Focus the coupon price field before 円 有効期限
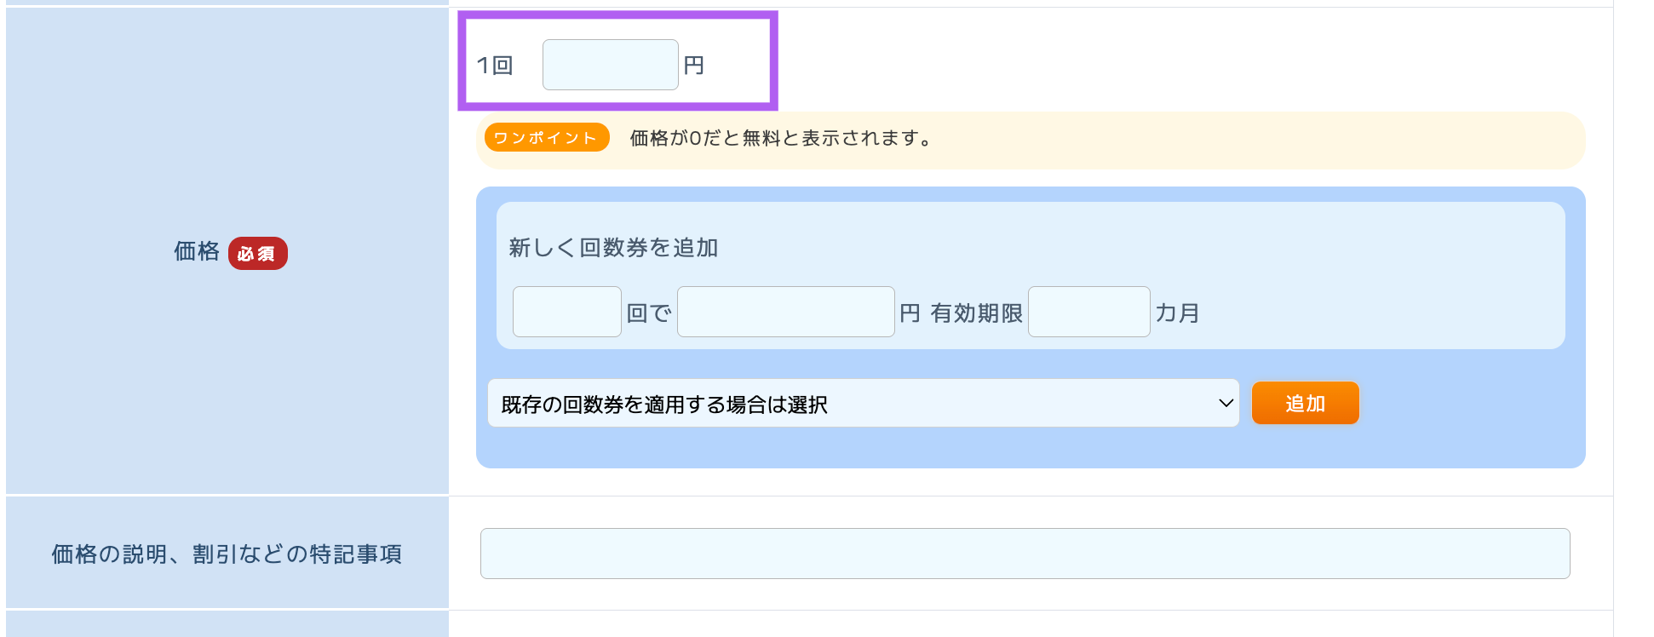The height and width of the screenshot is (637, 1654). [785, 312]
